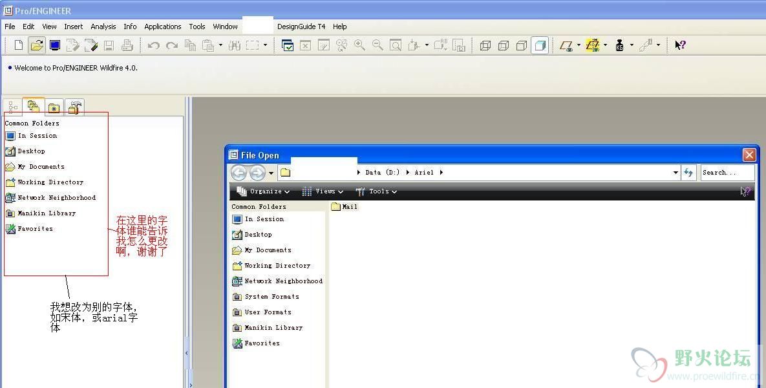Open dropdown beside KG weight icon
Screen dimensions: 766x388
click(632, 45)
